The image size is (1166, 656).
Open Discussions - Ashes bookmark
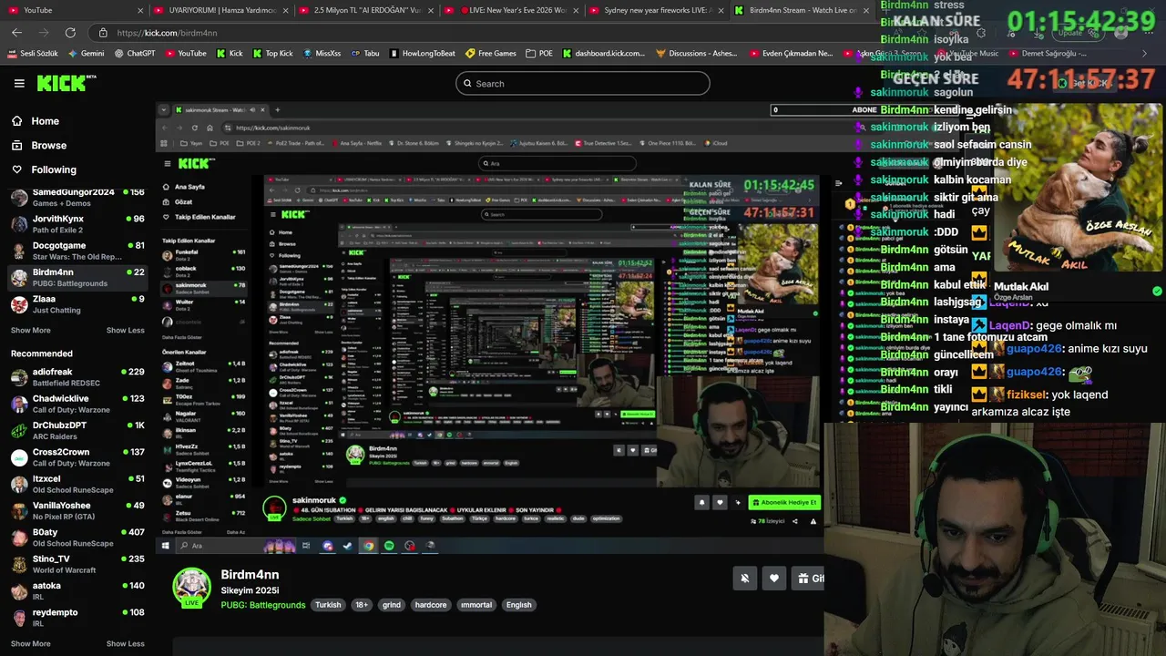697,54
